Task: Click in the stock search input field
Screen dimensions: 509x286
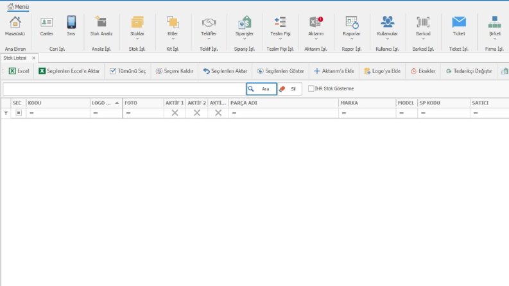Action: [125, 89]
